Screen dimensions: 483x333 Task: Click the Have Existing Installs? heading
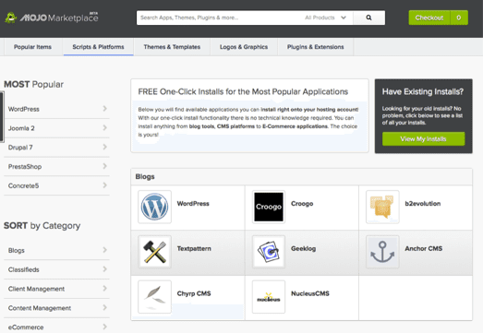[423, 91]
